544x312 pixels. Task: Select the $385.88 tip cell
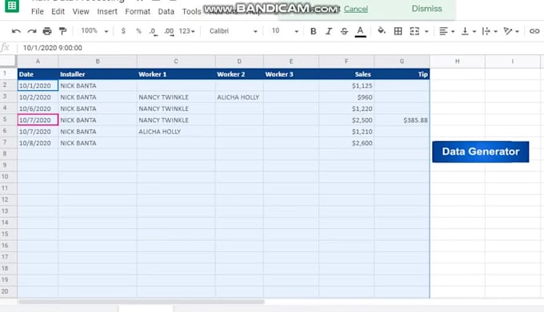402,120
